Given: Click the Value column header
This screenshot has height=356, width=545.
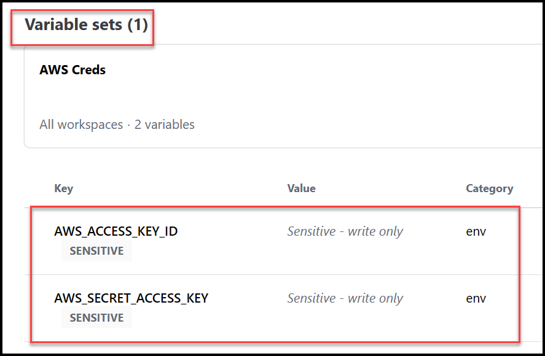Looking at the screenshot, I should pos(301,188).
